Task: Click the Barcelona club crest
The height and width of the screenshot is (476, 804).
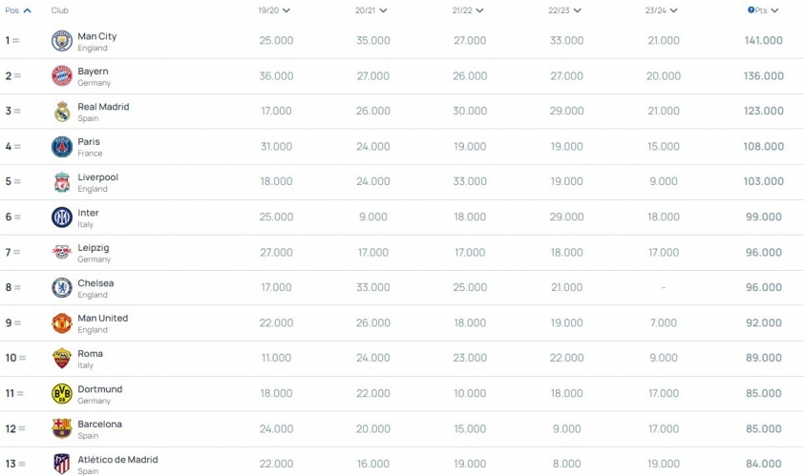Action: pos(62,428)
